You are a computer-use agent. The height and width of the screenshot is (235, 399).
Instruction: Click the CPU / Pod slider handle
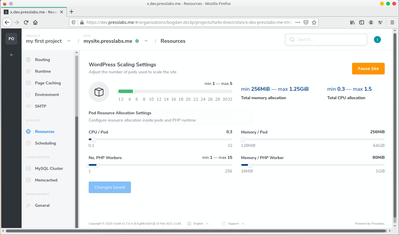coord(94,139)
